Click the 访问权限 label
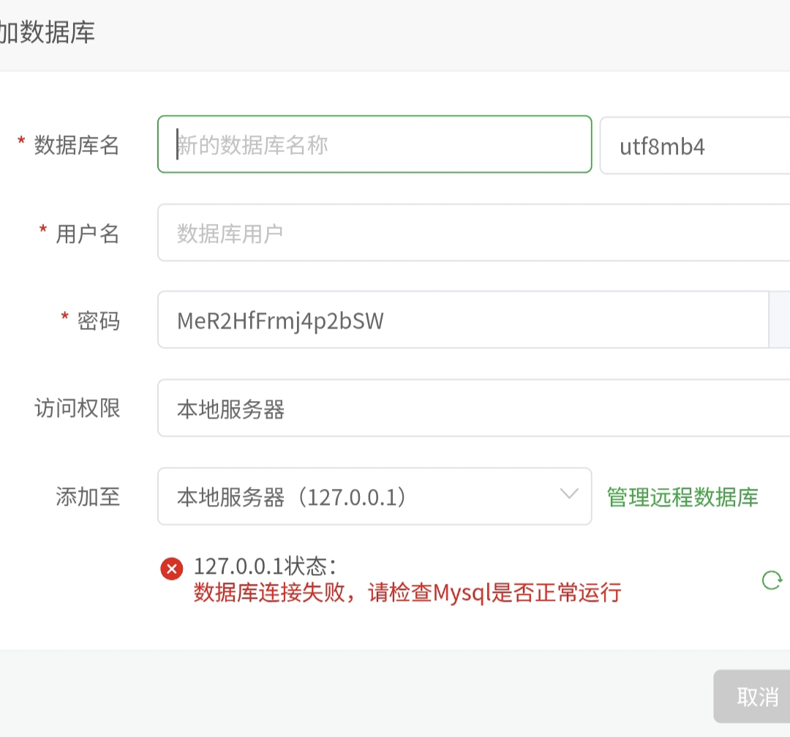Screen dimensions: 790x737 tap(77, 408)
